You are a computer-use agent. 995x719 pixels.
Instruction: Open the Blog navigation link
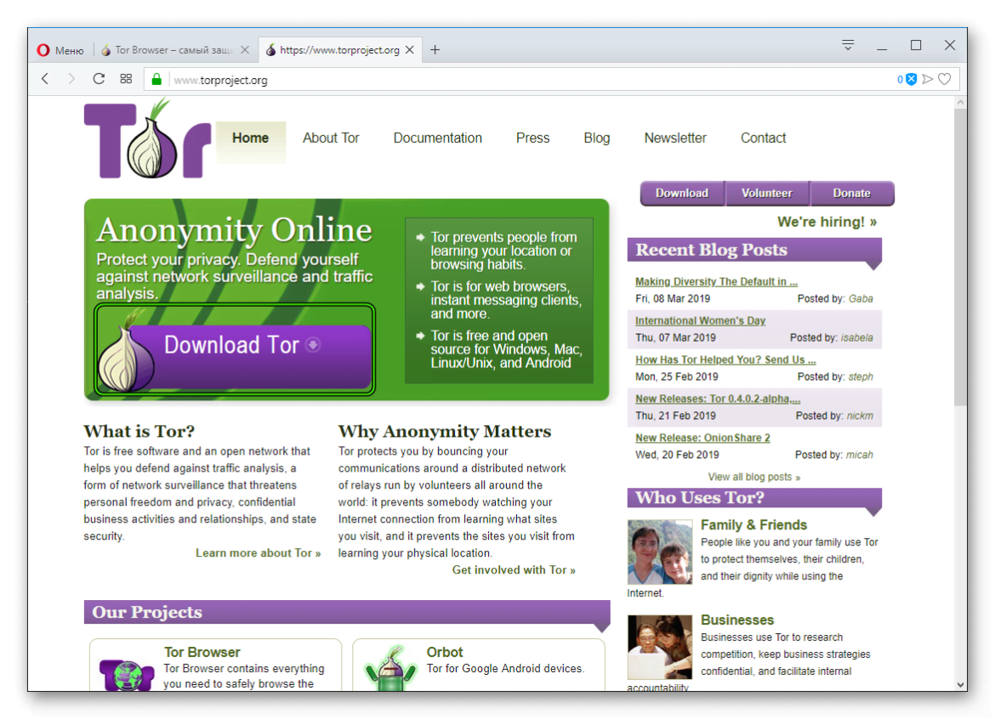click(596, 139)
